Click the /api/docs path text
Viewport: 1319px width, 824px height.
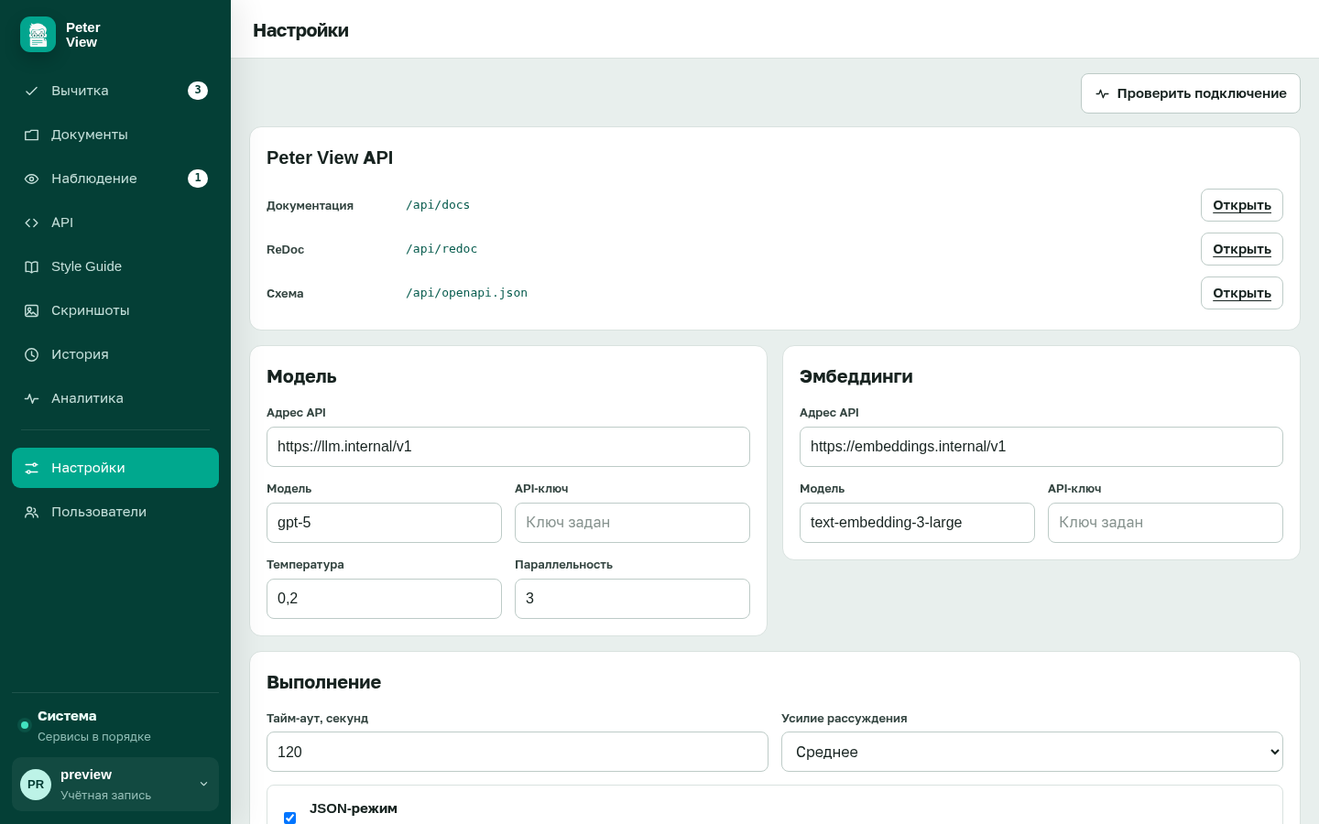(438, 205)
